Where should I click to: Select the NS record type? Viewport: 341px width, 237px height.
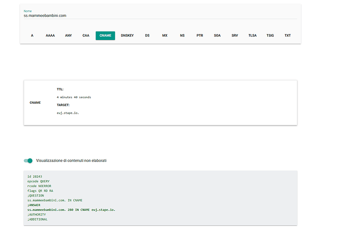click(x=182, y=36)
